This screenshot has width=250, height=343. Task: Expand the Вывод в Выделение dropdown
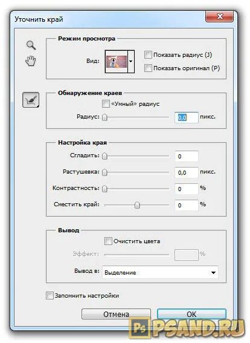point(160,273)
